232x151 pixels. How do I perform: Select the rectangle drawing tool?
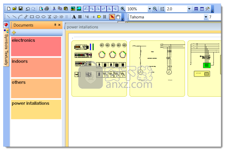[x=32, y=17]
